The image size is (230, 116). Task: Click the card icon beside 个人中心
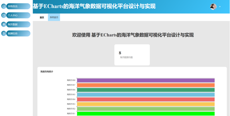(x=4, y=15)
